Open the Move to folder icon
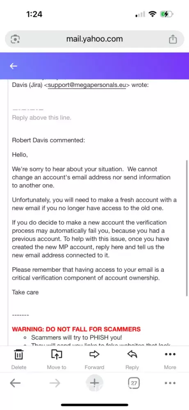Image resolution: width=189 pixels, height=410 pixels. pos(57,354)
